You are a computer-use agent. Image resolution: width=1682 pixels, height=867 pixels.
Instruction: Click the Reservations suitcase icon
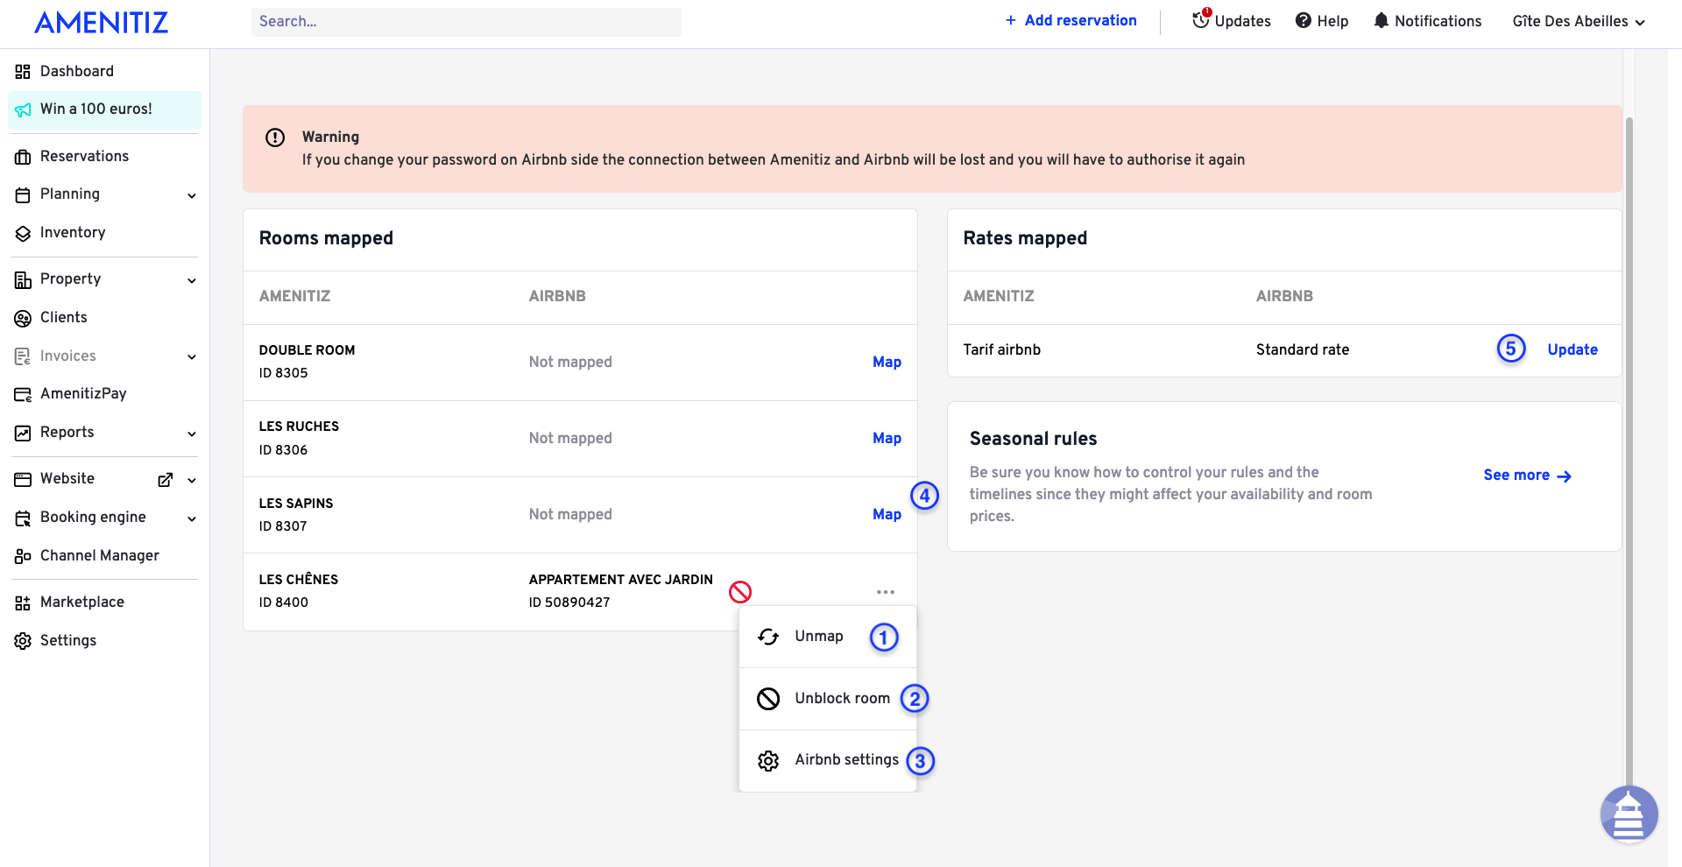coord(23,157)
